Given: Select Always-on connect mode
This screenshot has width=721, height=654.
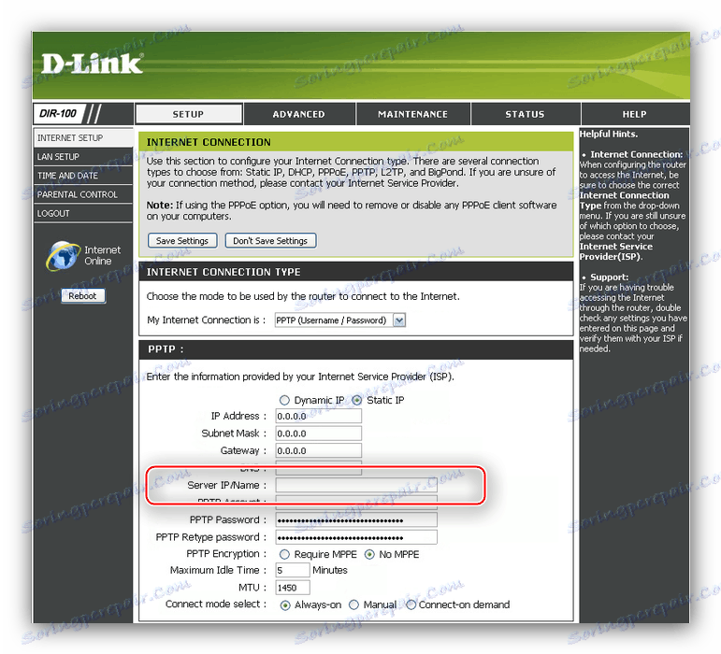Looking at the screenshot, I should click(285, 605).
